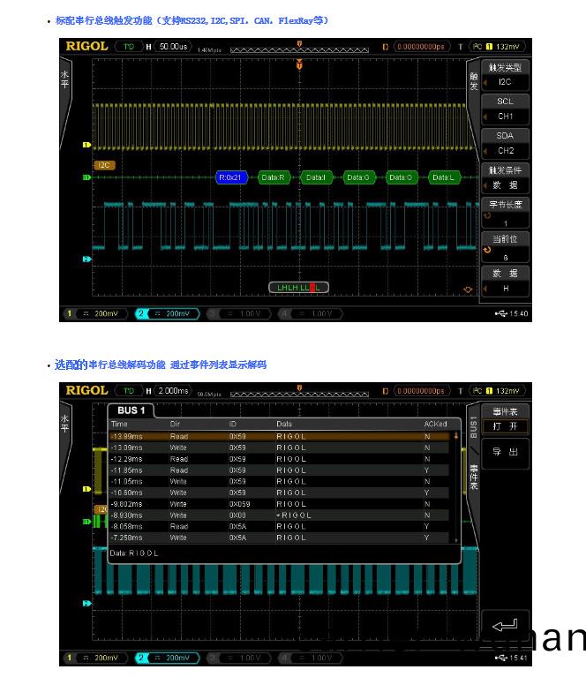Click the blue R:0x21 decode packet

pos(233,177)
